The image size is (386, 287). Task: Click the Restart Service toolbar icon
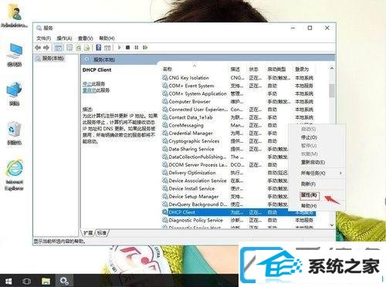pos(145,47)
